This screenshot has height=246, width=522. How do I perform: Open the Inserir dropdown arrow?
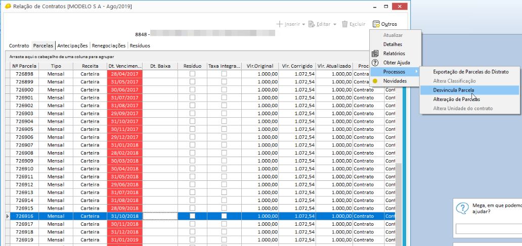303,24
